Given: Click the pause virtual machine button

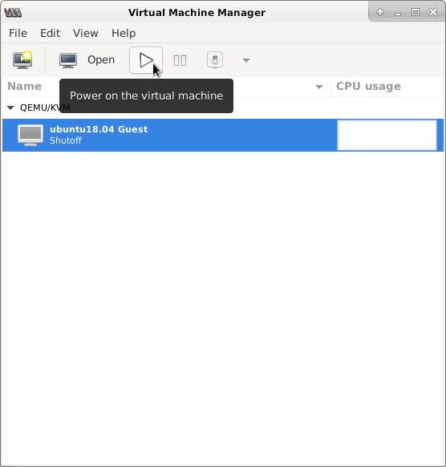Looking at the screenshot, I should (x=180, y=60).
